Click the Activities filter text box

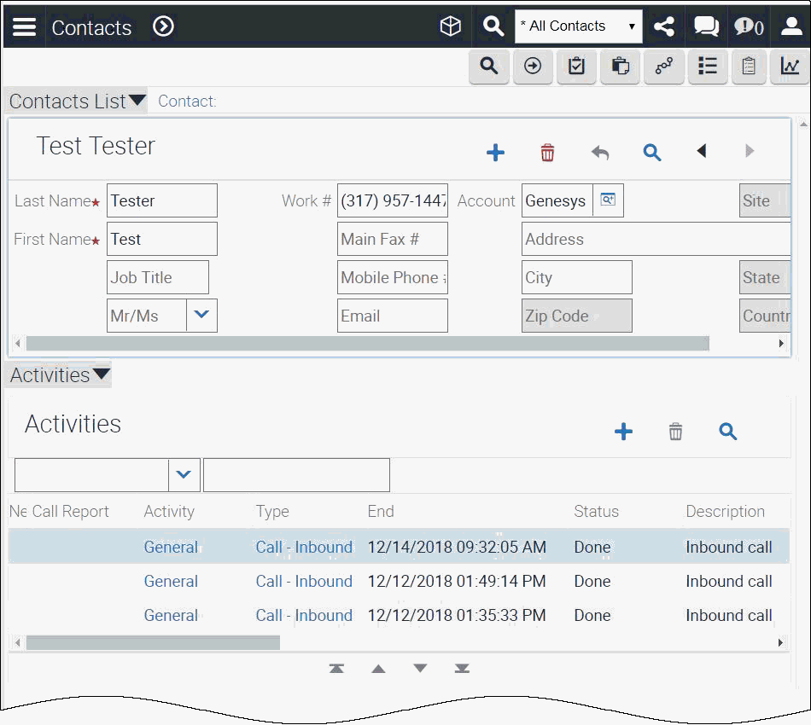click(x=296, y=475)
